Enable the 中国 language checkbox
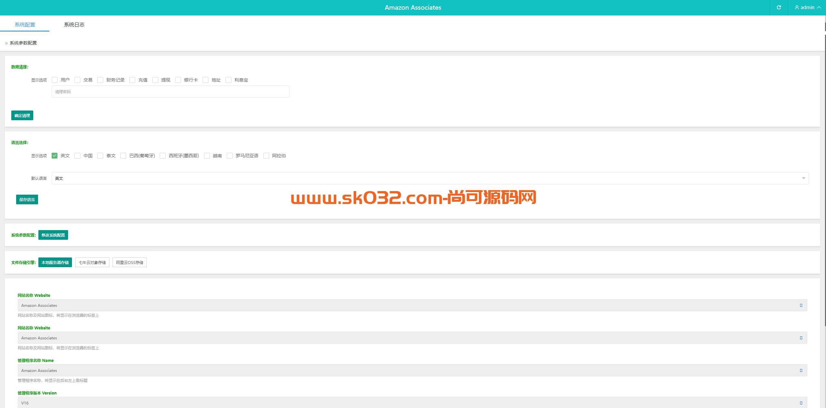The width and height of the screenshot is (826, 408). pos(77,156)
